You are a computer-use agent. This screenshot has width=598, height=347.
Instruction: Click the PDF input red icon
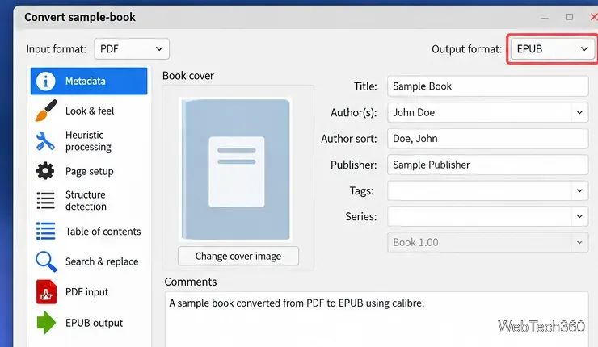[46, 292]
